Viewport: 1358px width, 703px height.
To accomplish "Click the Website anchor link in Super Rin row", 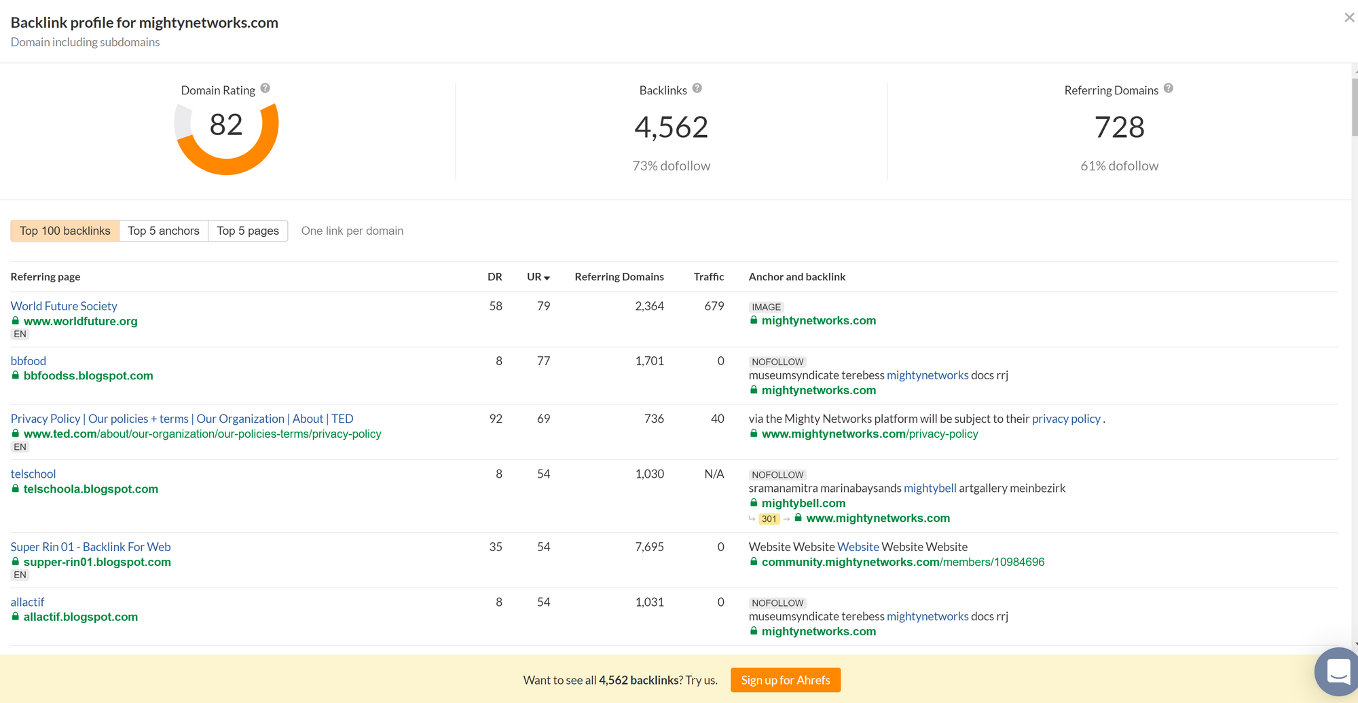I will point(858,547).
